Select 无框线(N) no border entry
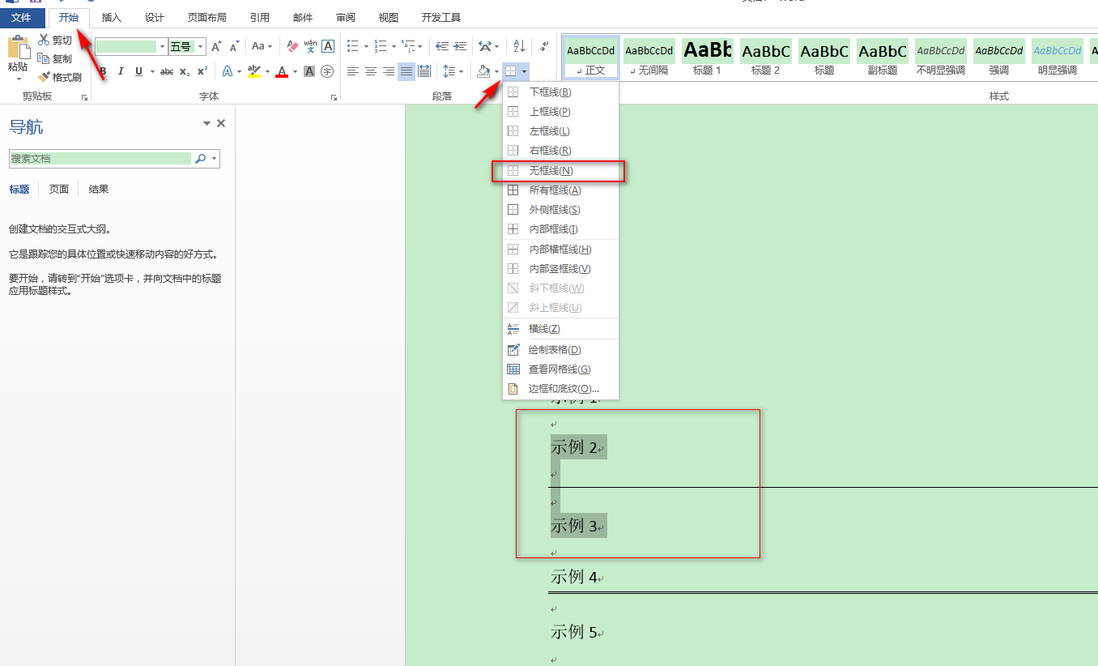 tap(560, 171)
